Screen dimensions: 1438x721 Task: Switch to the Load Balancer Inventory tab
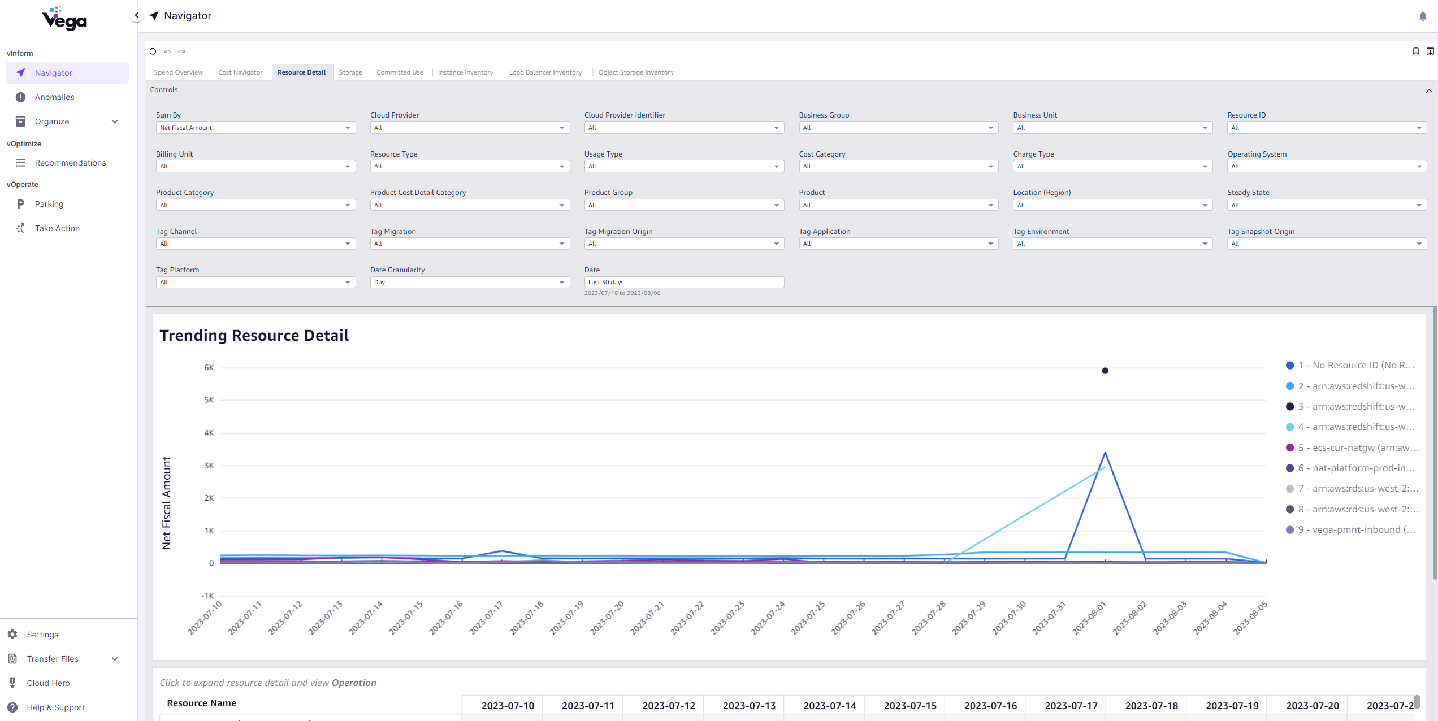pyautogui.click(x=545, y=72)
